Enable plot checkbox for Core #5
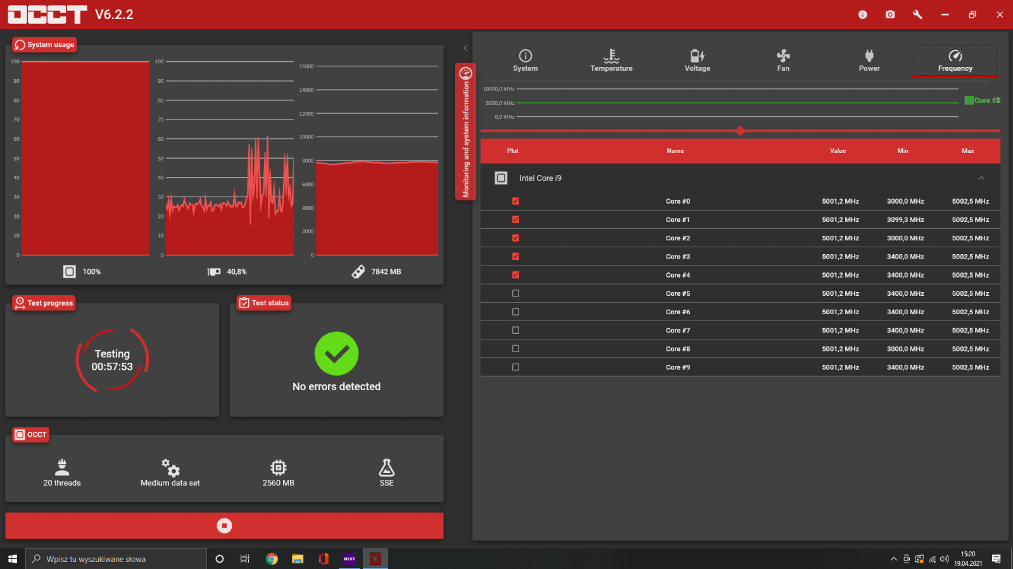This screenshot has width=1013, height=569. [515, 293]
